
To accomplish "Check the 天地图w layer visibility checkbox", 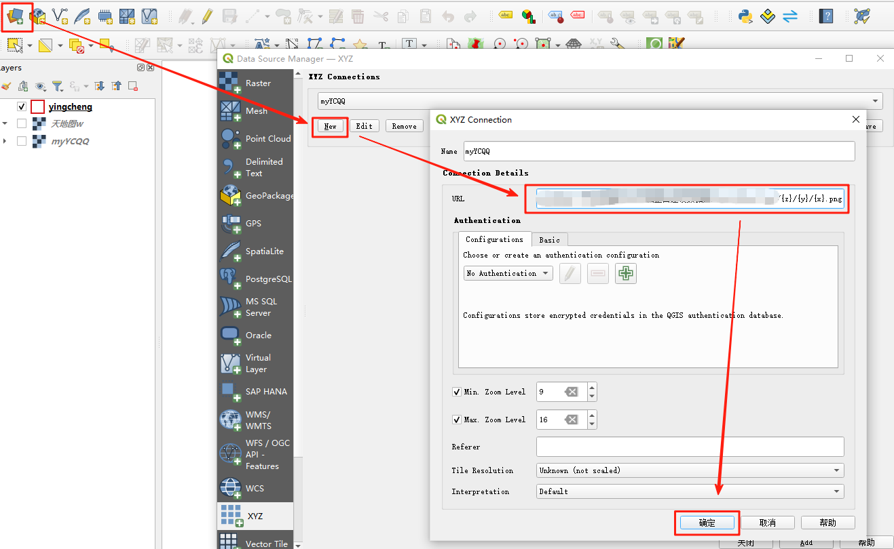I will click(22, 123).
